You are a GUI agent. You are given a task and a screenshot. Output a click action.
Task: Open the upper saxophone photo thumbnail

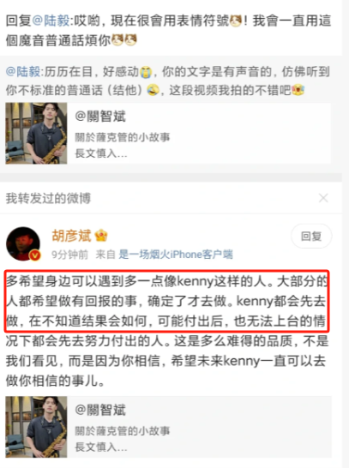tap(36, 134)
